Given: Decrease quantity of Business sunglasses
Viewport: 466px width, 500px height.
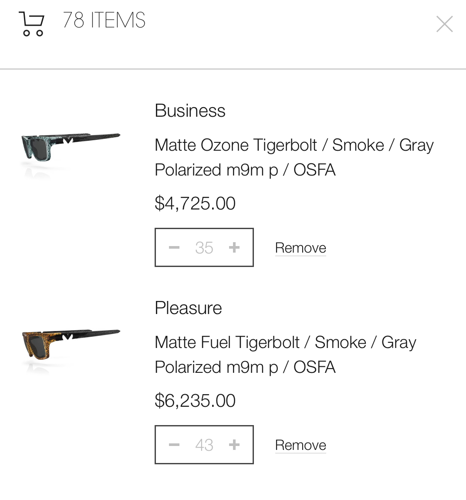Looking at the screenshot, I should pos(174,248).
